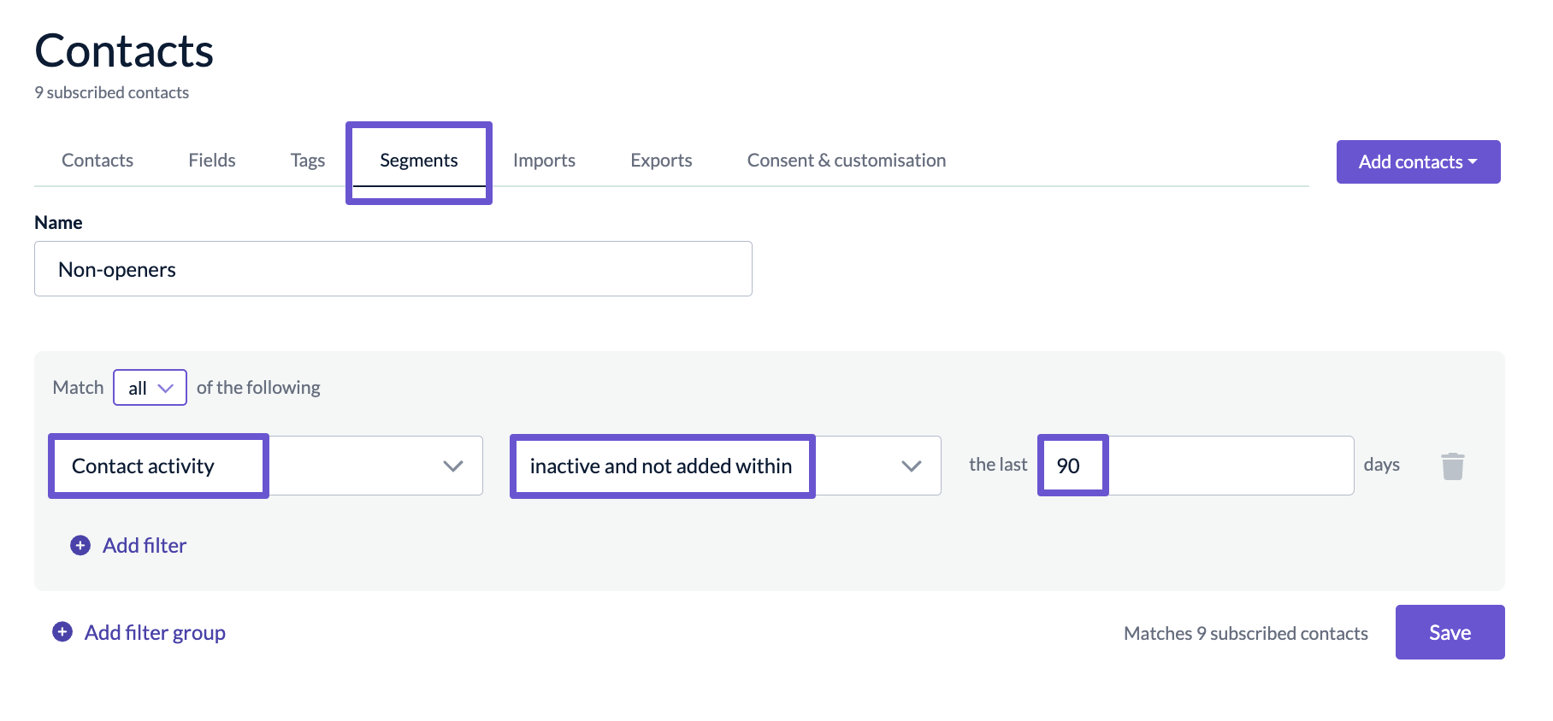Click the days input containing 90
This screenshot has width=1553, height=721.
point(1196,466)
